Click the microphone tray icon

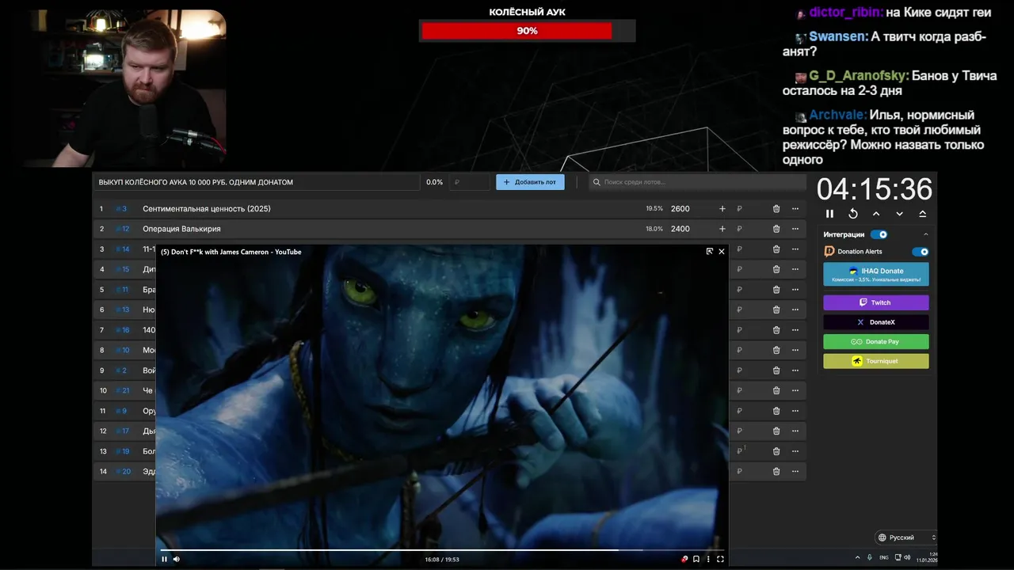[x=870, y=557]
